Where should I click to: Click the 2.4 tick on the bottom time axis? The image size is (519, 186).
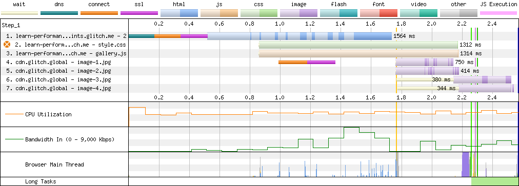click(492, 98)
